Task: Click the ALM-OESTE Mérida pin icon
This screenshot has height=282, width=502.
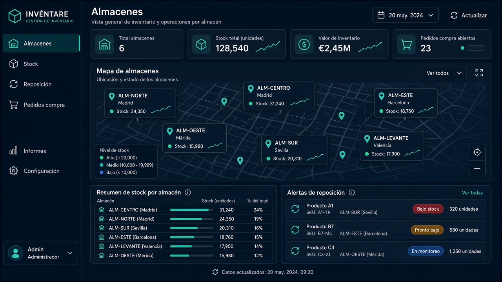Action: pyautogui.click(x=170, y=131)
